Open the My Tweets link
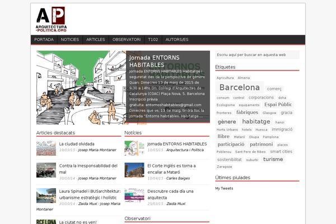Image resolution: width=336 pixels, height=224 pixels. tap(224, 188)
